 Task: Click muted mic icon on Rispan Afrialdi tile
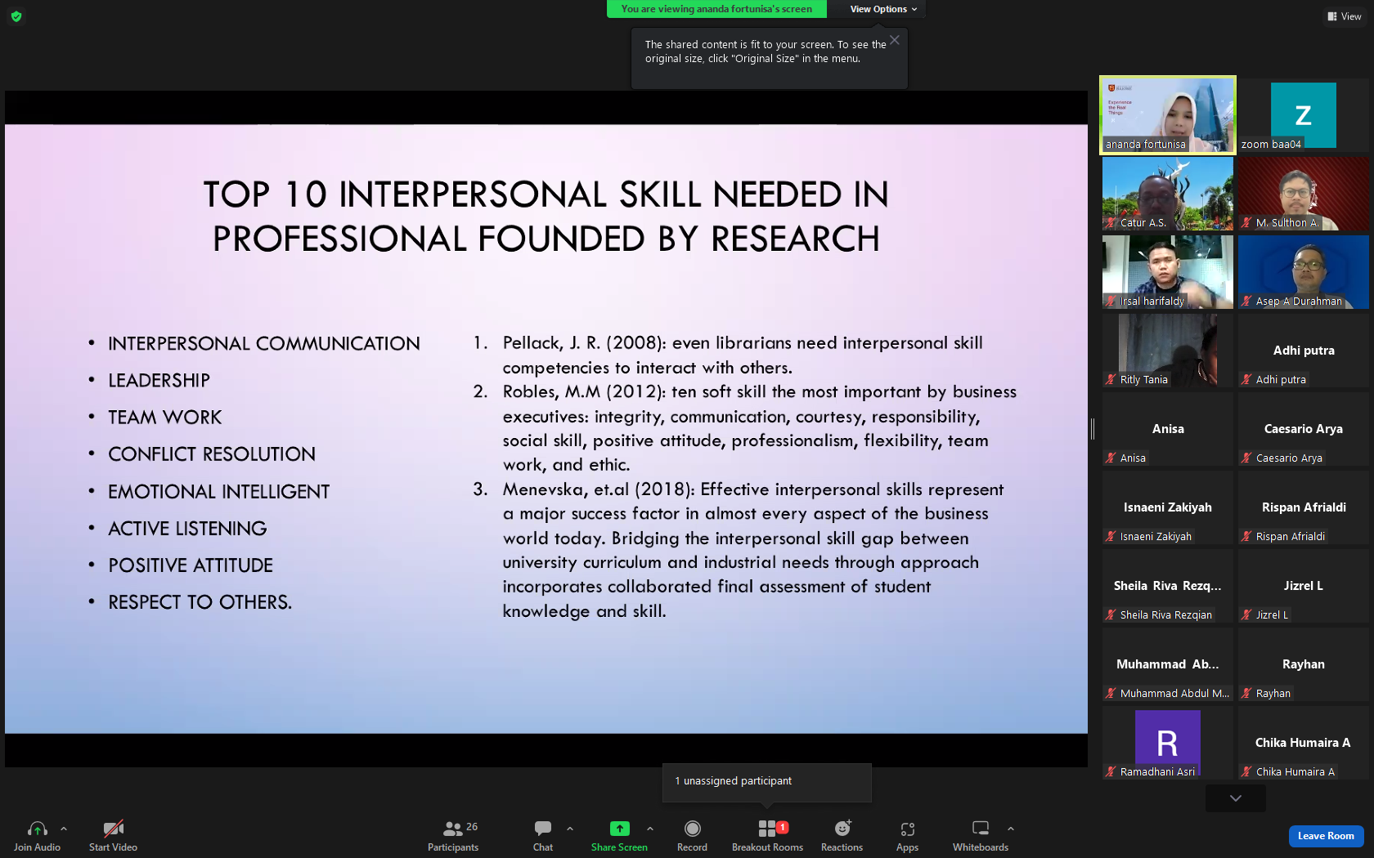point(1246,536)
